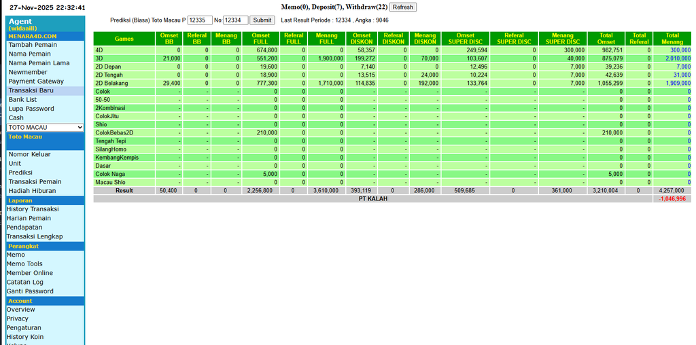Open Cash page in sidebar

coord(16,117)
